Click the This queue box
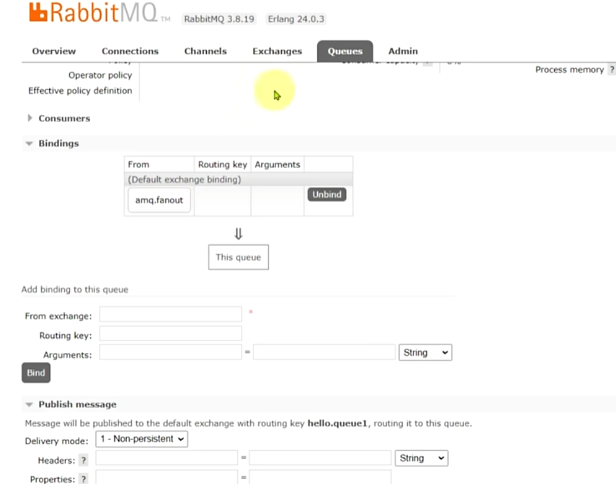616x484 pixels. [238, 257]
